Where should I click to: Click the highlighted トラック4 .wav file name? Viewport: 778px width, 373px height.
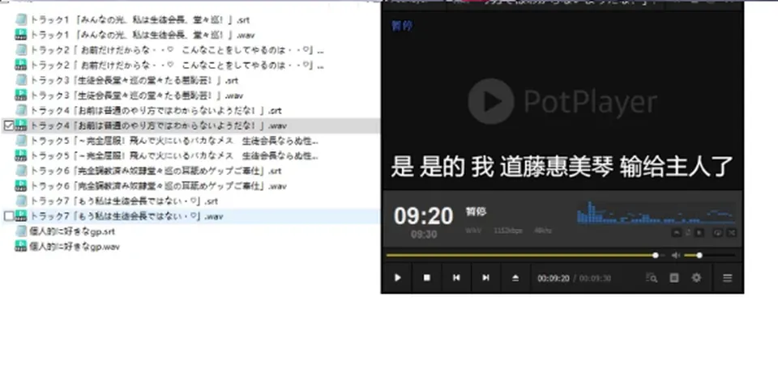click(x=159, y=126)
